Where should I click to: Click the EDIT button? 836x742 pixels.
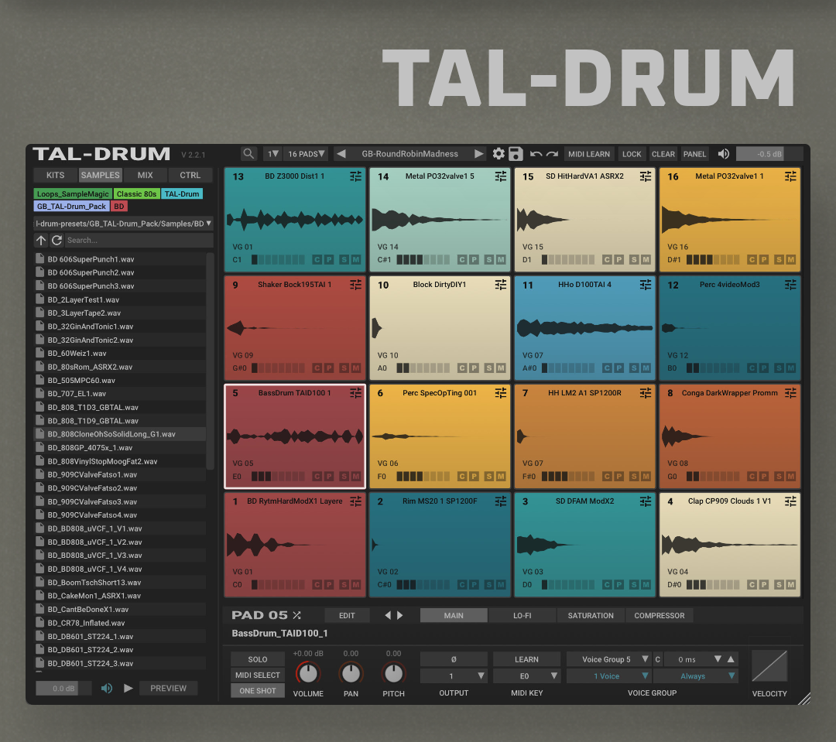347,615
